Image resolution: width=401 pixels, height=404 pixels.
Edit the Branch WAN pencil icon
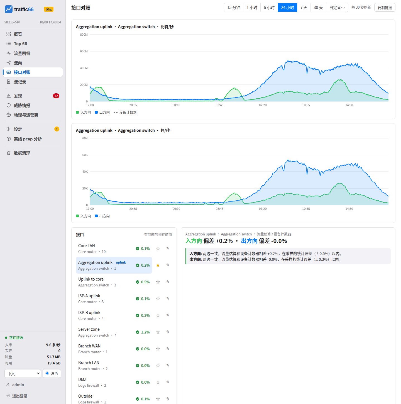pos(168,349)
